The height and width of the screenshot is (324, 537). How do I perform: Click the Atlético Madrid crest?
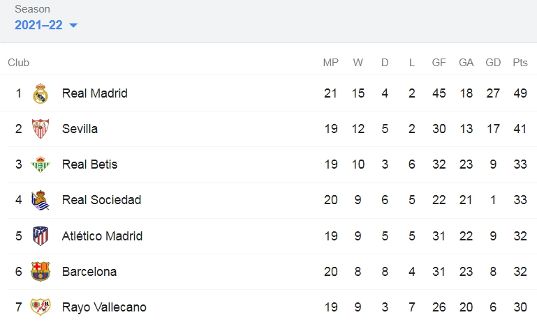point(41,236)
